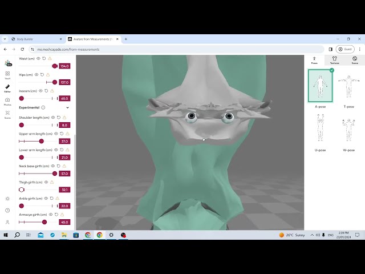Click the Thigh girth warning triangle

(52, 182)
